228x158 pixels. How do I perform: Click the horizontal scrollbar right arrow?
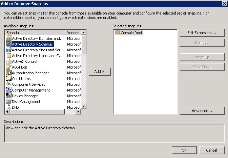[x=78, y=112]
